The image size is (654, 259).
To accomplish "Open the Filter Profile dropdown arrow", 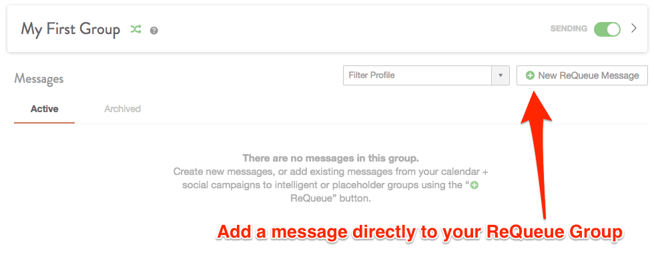I will pos(501,75).
